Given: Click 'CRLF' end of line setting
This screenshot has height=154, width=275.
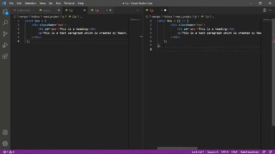Looking at the screenshot, I should coord(234,152).
